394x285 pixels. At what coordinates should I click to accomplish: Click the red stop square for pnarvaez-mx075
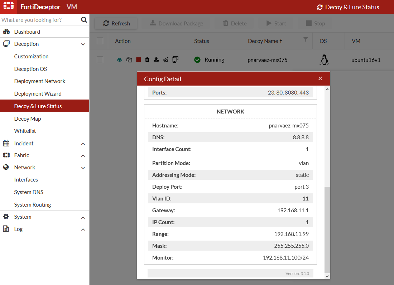click(x=139, y=60)
